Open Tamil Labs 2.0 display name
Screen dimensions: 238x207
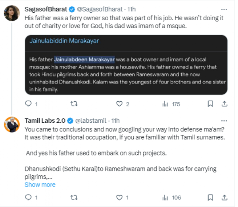(44, 120)
